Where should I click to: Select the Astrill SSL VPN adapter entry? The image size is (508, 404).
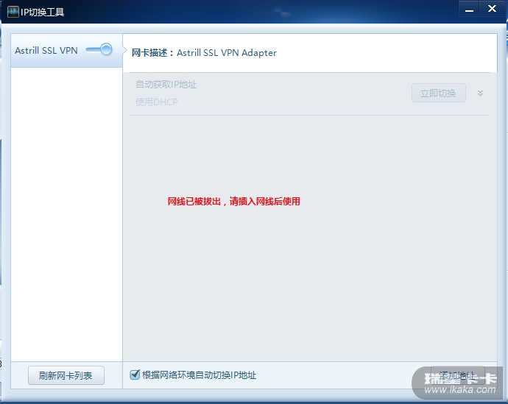click(x=67, y=51)
